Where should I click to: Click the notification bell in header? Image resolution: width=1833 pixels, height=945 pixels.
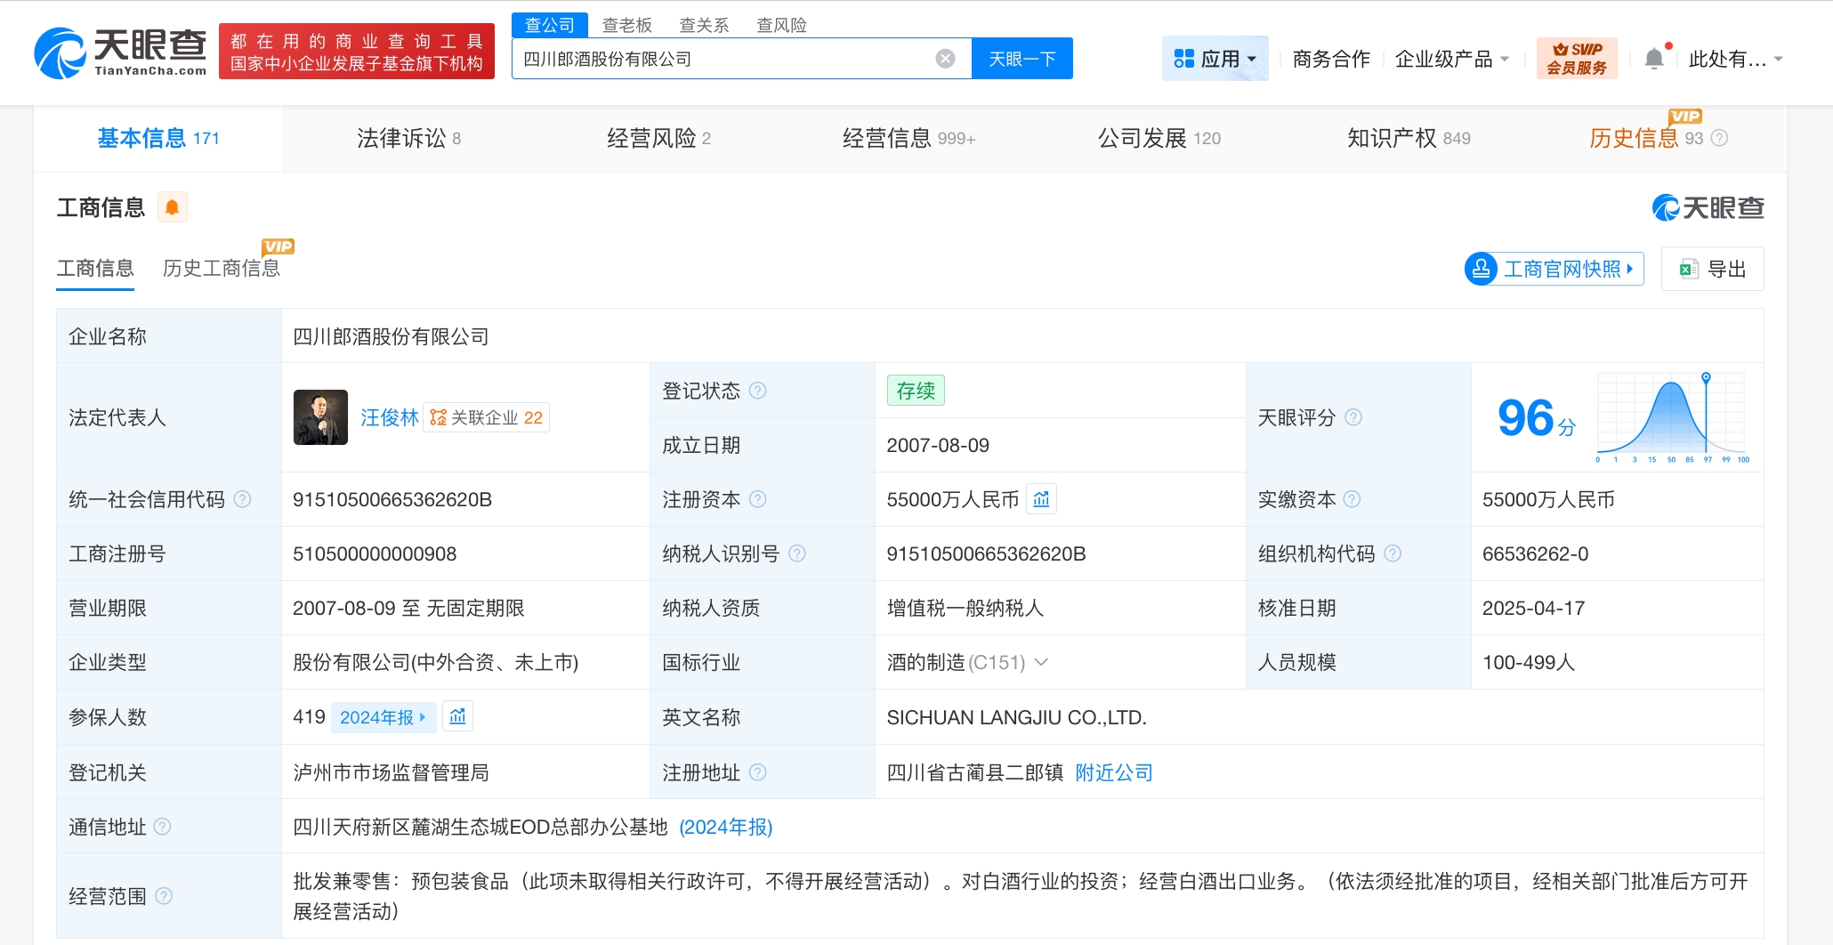pyautogui.click(x=1654, y=59)
